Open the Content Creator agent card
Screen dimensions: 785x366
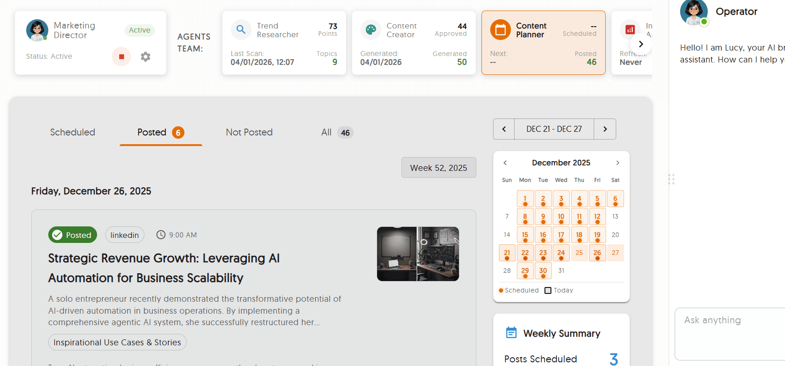click(414, 43)
